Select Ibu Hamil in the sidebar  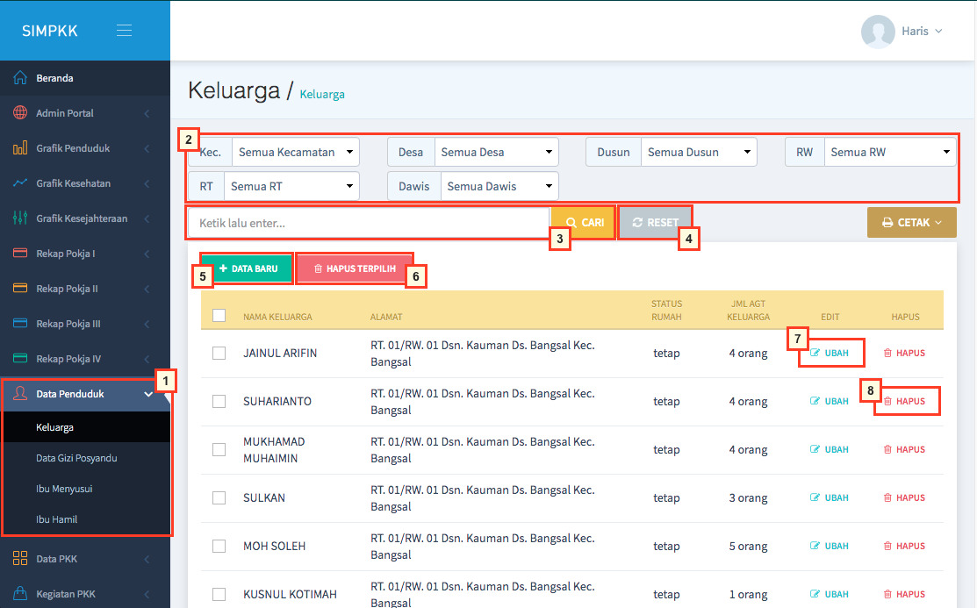(56, 519)
